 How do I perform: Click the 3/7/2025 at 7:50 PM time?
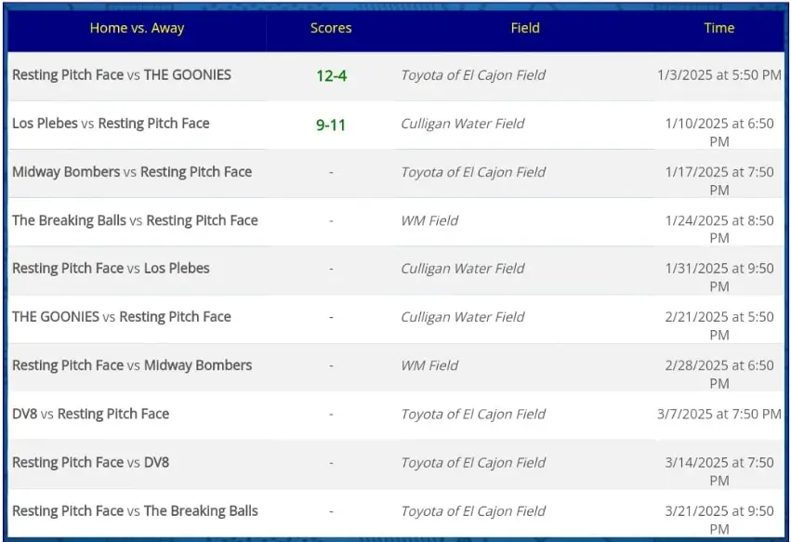tap(718, 415)
